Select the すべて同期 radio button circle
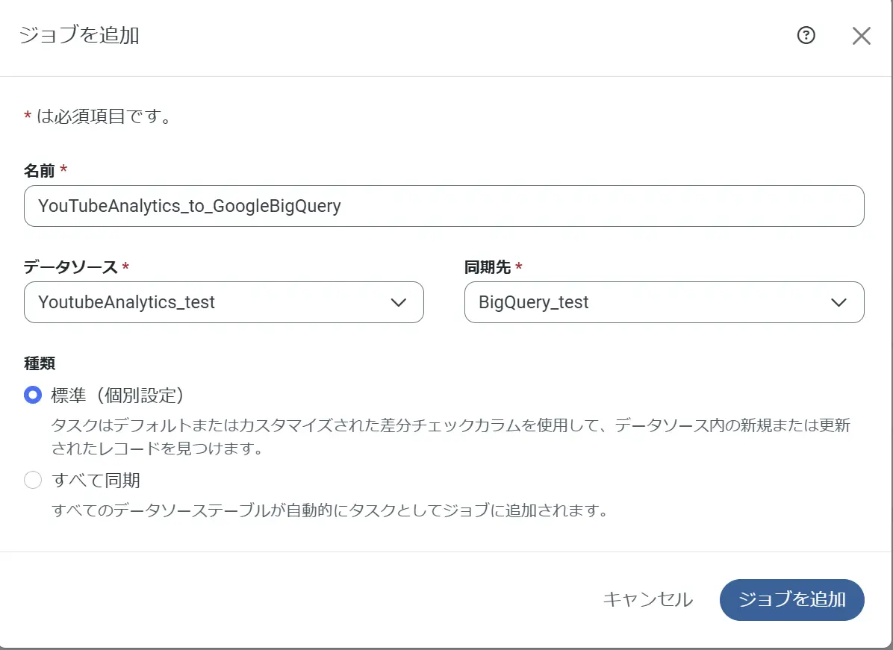This screenshot has width=893, height=650. click(x=33, y=480)
